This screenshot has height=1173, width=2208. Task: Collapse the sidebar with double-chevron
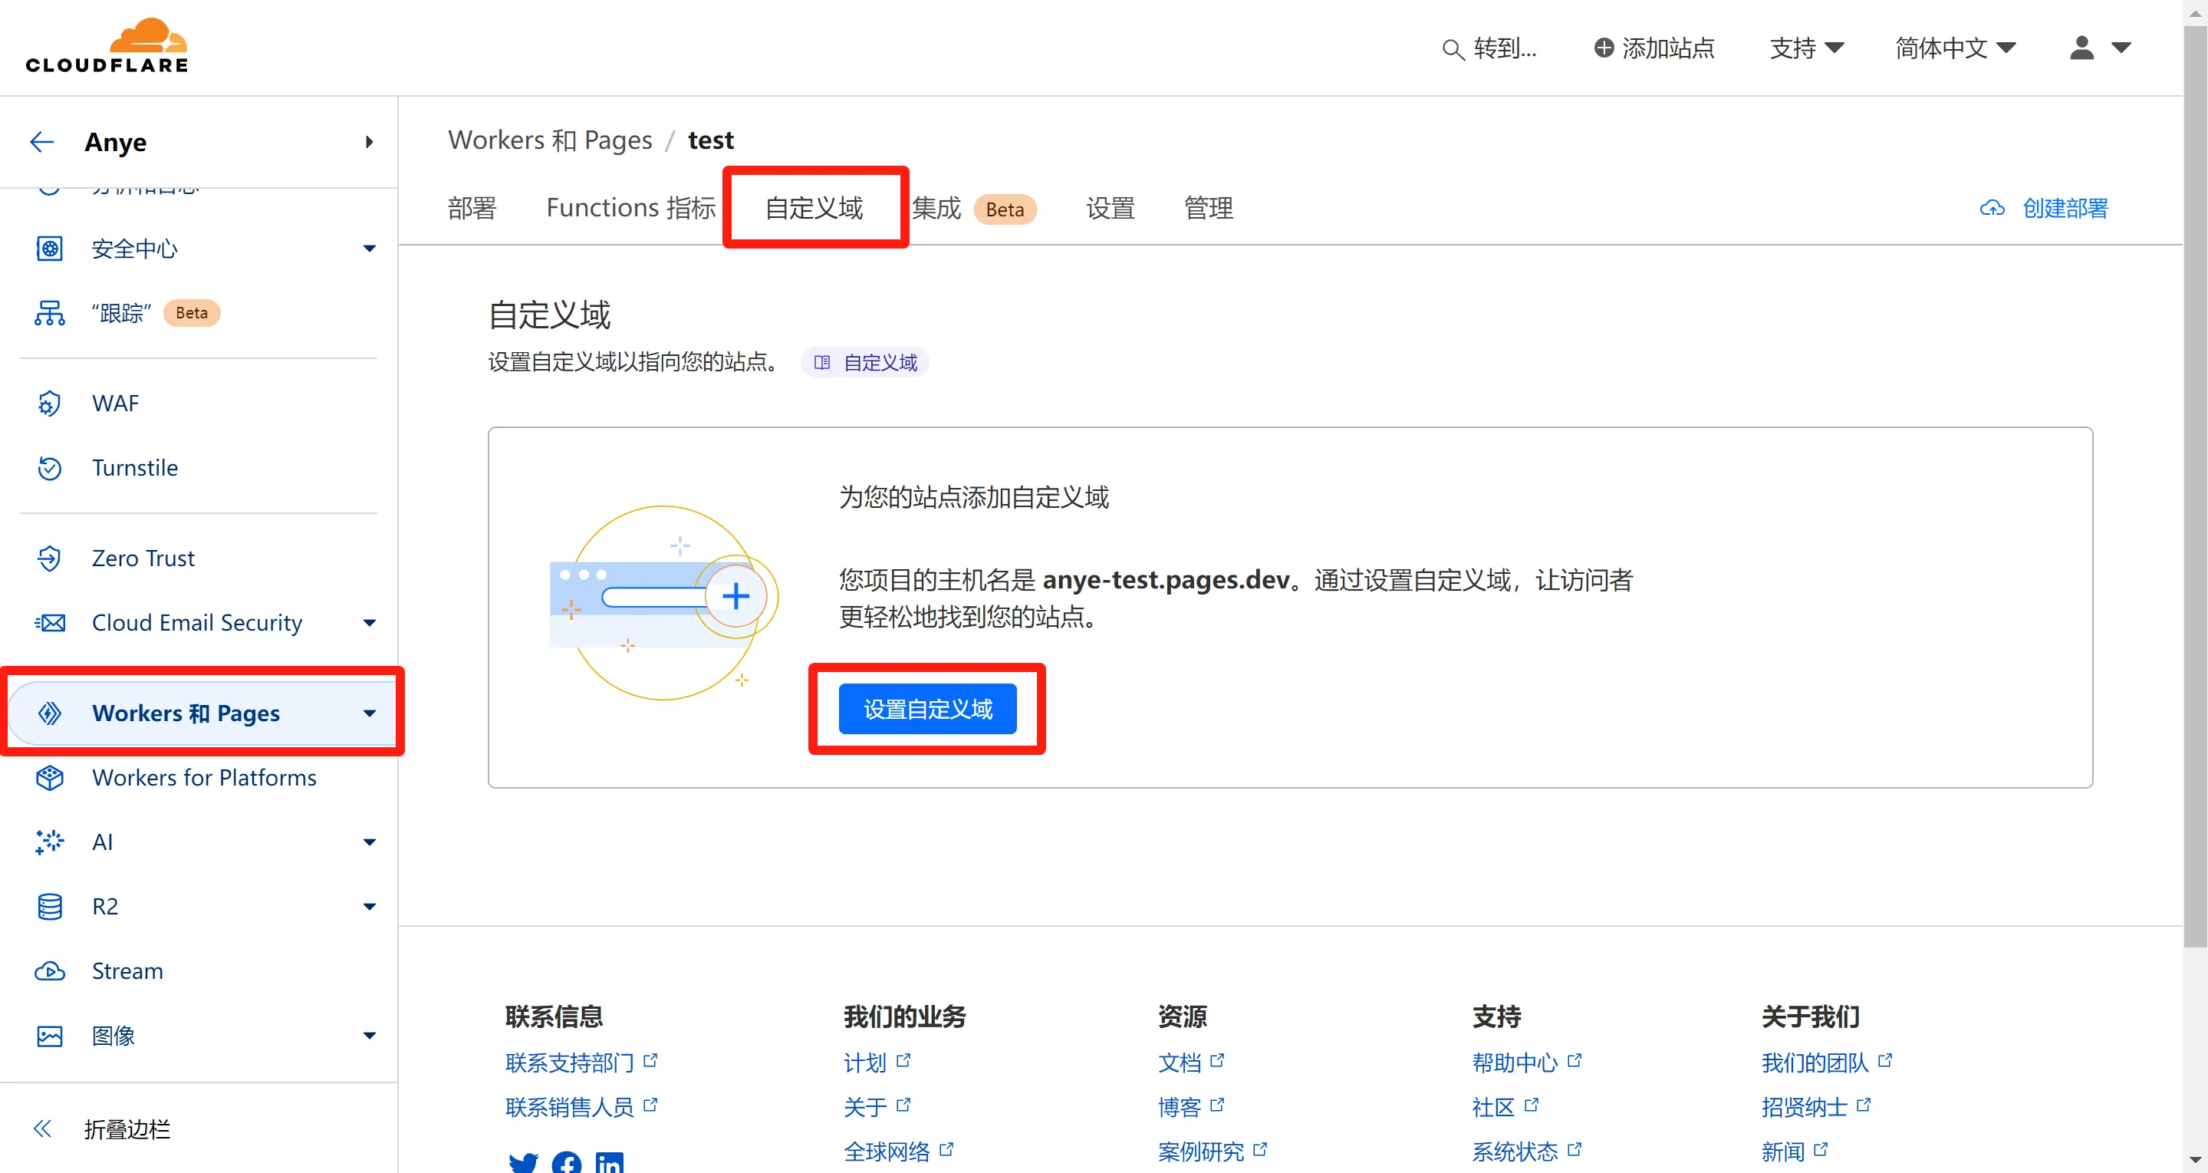[42, 1129]
